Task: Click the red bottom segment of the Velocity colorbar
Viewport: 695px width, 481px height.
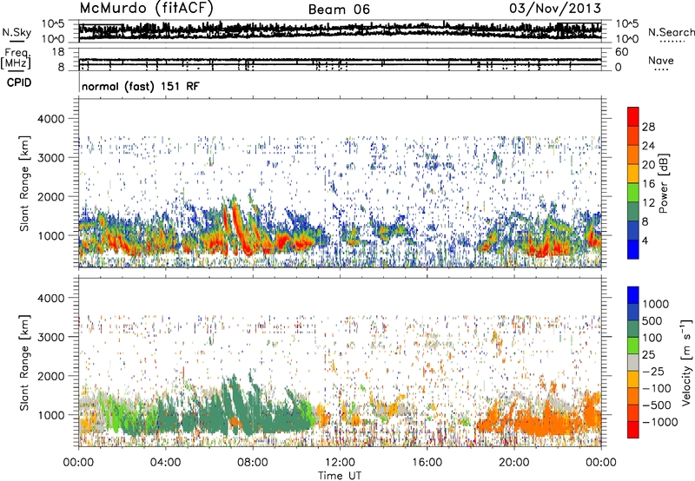Action: (633, 430)
